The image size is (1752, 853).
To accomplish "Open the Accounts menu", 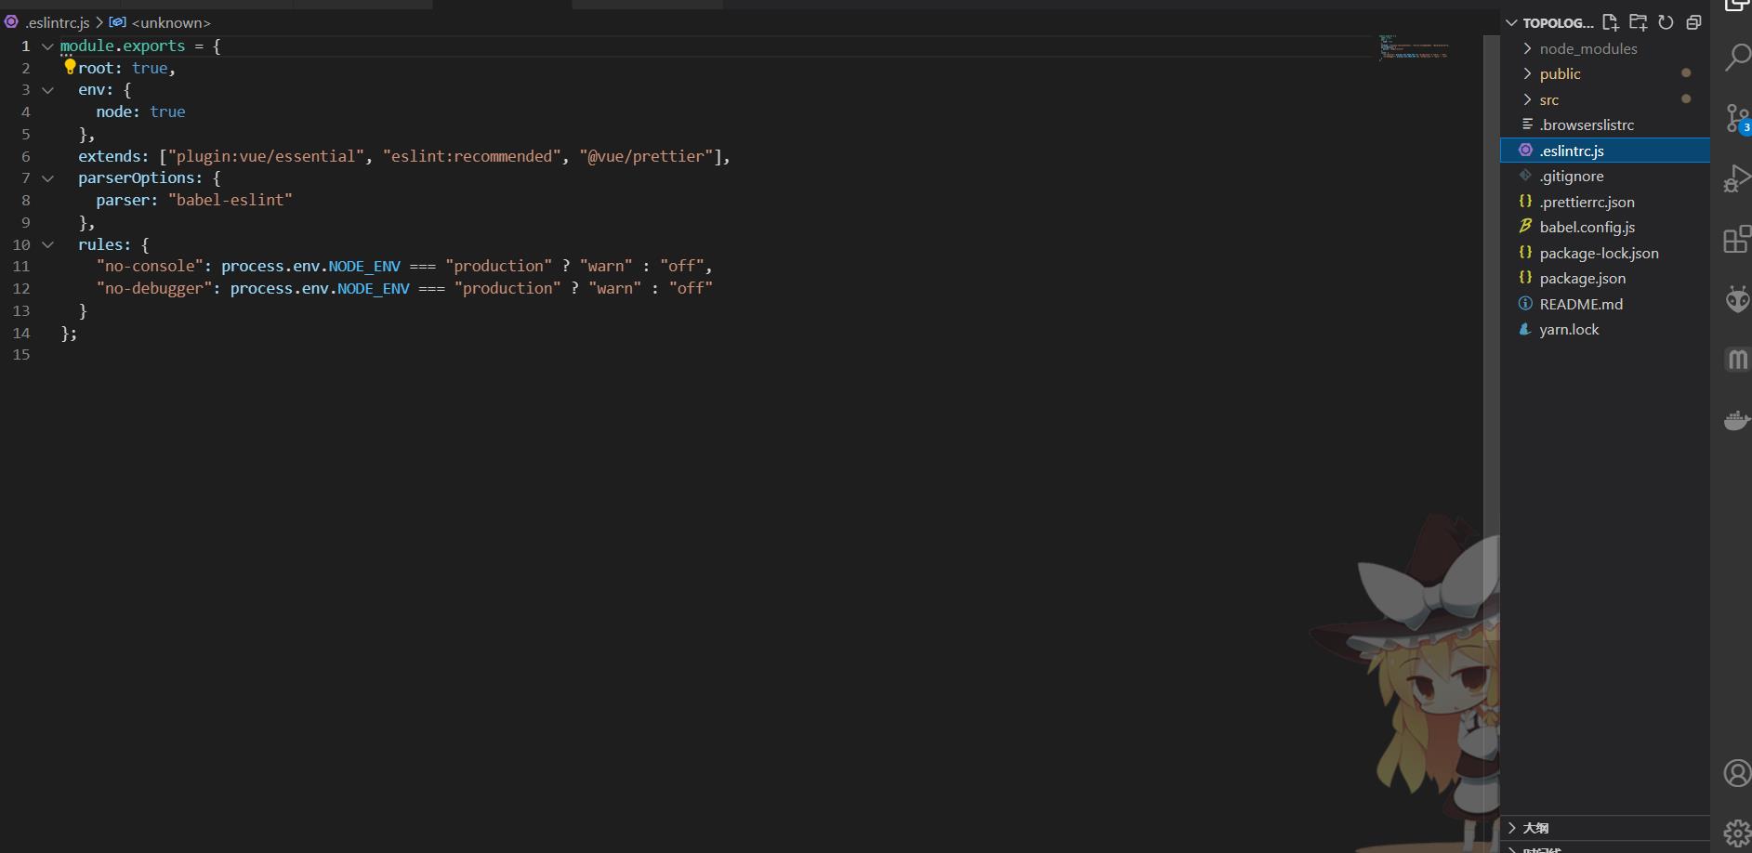I will tap(1737, 773).
